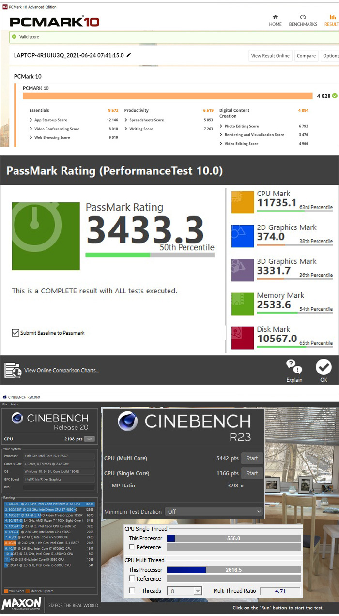Viewport: 339px width, 616px height.
Task: Click the pencil icon to rename the result
Action: pos(128,55)
